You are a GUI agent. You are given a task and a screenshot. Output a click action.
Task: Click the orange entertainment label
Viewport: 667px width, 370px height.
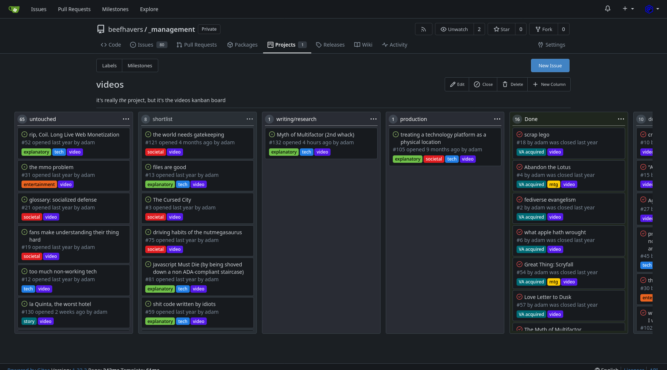coord(39,185)
